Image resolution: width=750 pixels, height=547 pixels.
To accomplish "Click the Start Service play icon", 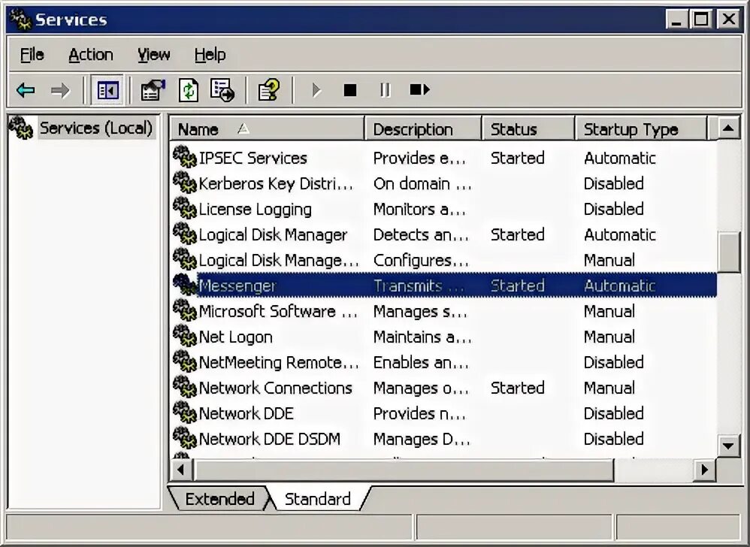I will click(x=316, y=90).
